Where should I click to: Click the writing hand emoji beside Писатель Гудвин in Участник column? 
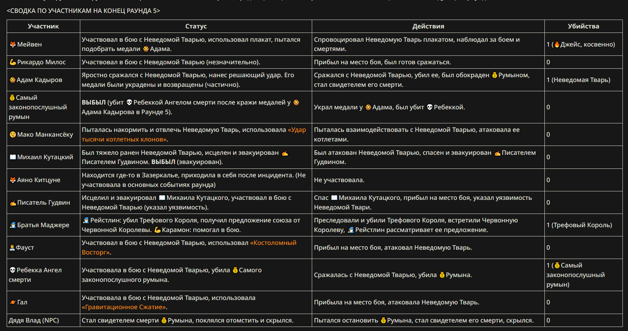pos(13,202)
